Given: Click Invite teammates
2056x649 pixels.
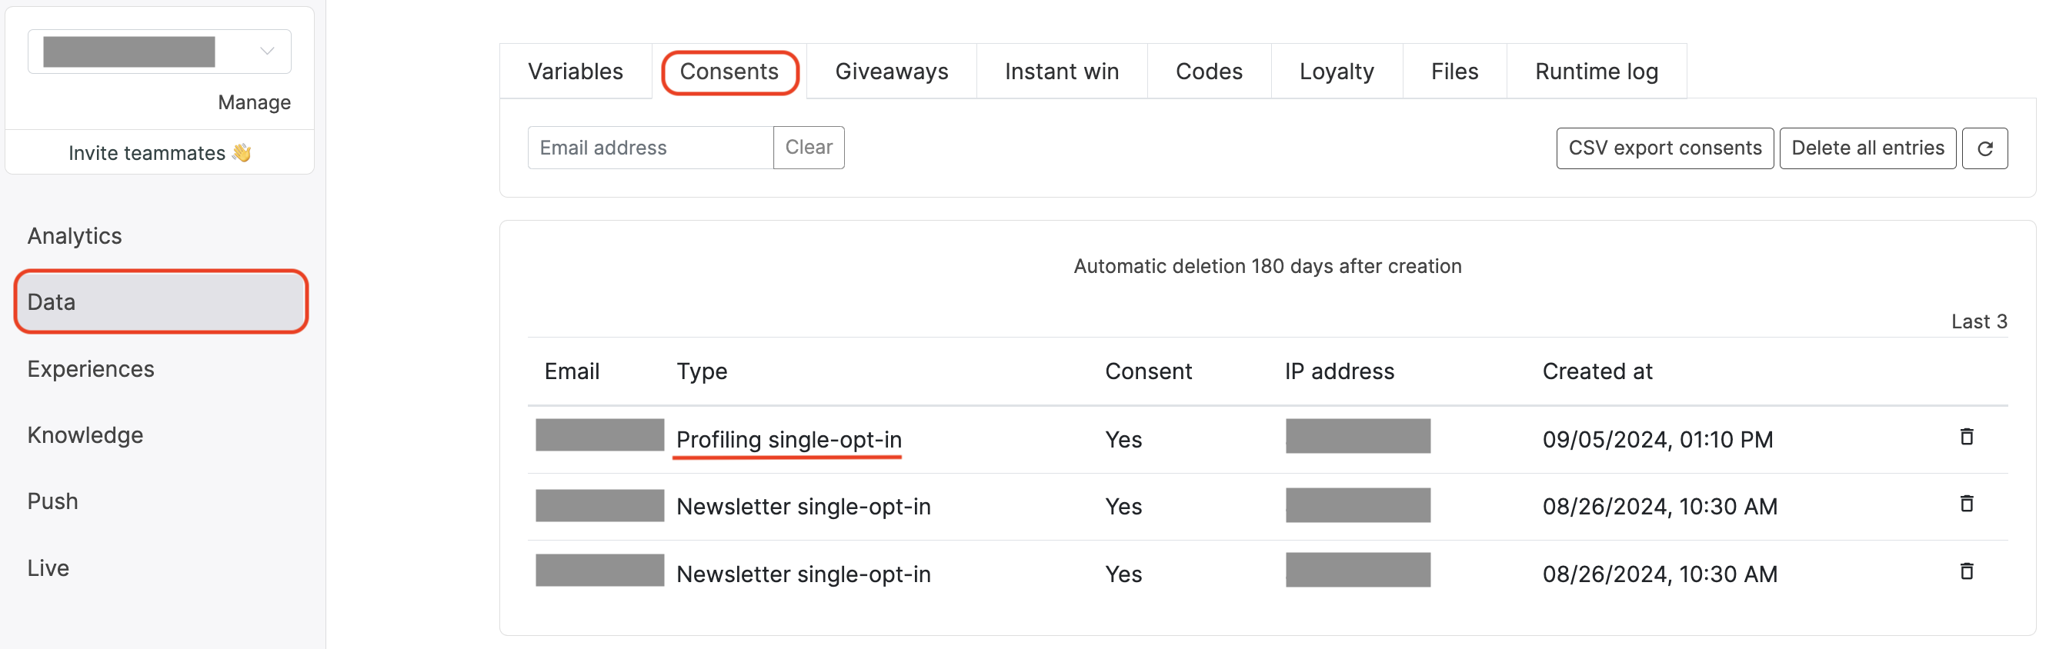Looking at the screenshot, I should pos(158,152).
